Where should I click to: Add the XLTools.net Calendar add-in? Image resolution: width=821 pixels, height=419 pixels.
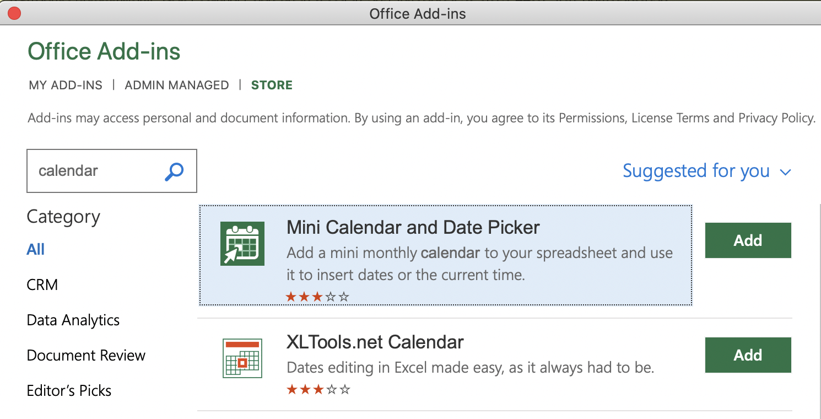pos(748,355)
